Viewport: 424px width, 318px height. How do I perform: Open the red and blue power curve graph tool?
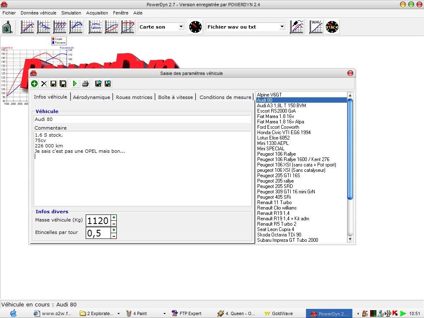pyautogui.click(x=28, y=27)
